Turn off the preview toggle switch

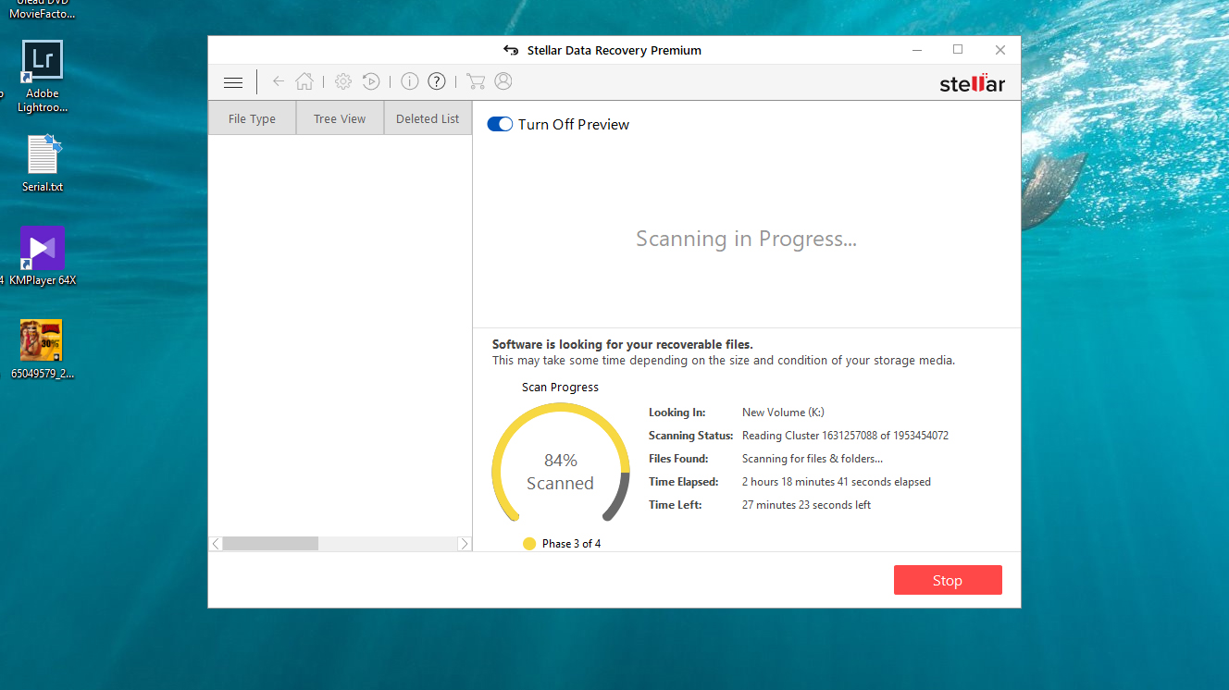click(500, 124)
